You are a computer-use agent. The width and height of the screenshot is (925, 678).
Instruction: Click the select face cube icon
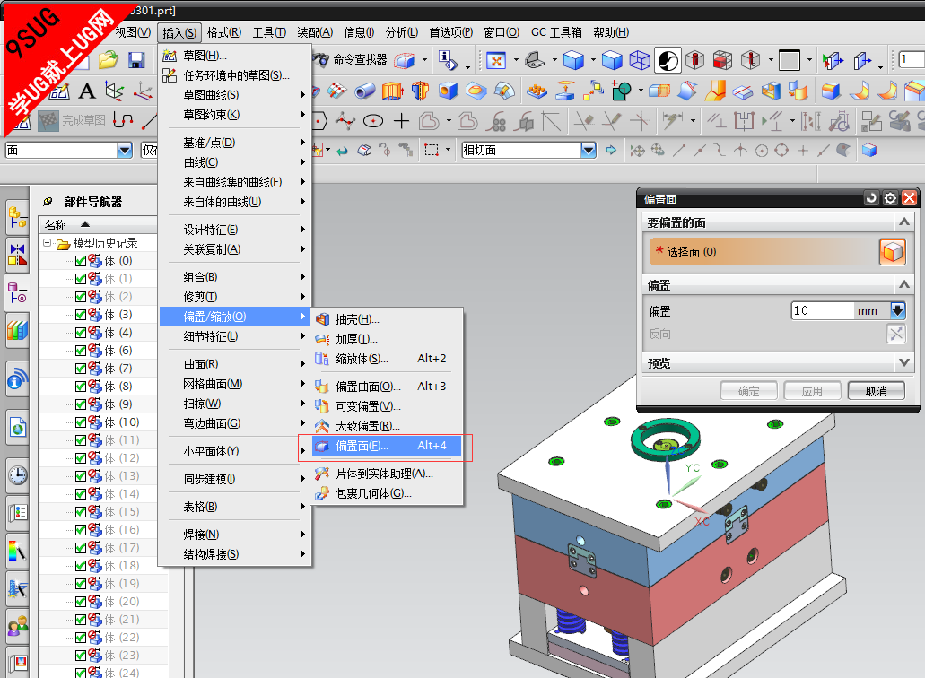[893, 252]
